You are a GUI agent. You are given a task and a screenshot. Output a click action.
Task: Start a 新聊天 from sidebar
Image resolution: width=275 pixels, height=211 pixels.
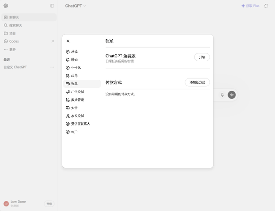click(29, 17)
